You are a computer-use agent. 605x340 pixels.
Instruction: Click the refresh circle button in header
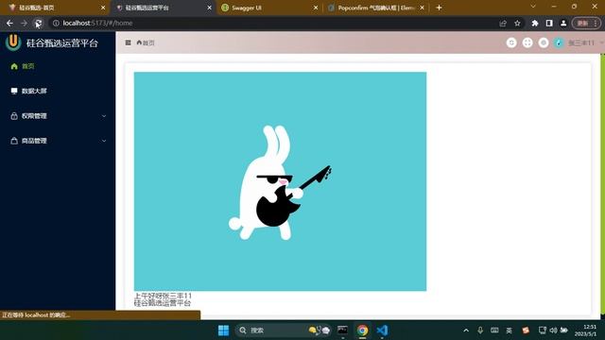point(511,42)
